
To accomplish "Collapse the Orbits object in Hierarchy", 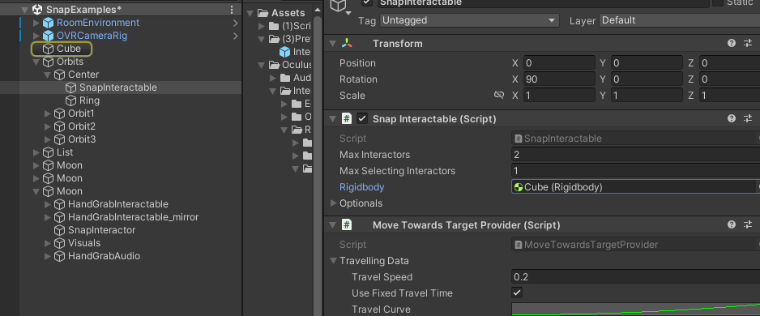I will pos(36,62).
